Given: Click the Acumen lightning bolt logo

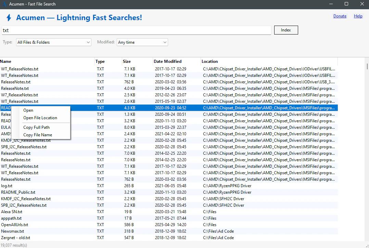Looking at the screenshot, I should point(9,18).
